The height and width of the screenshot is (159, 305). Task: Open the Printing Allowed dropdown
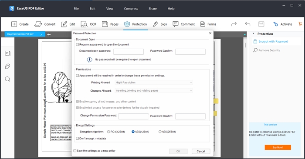point(154,83)
